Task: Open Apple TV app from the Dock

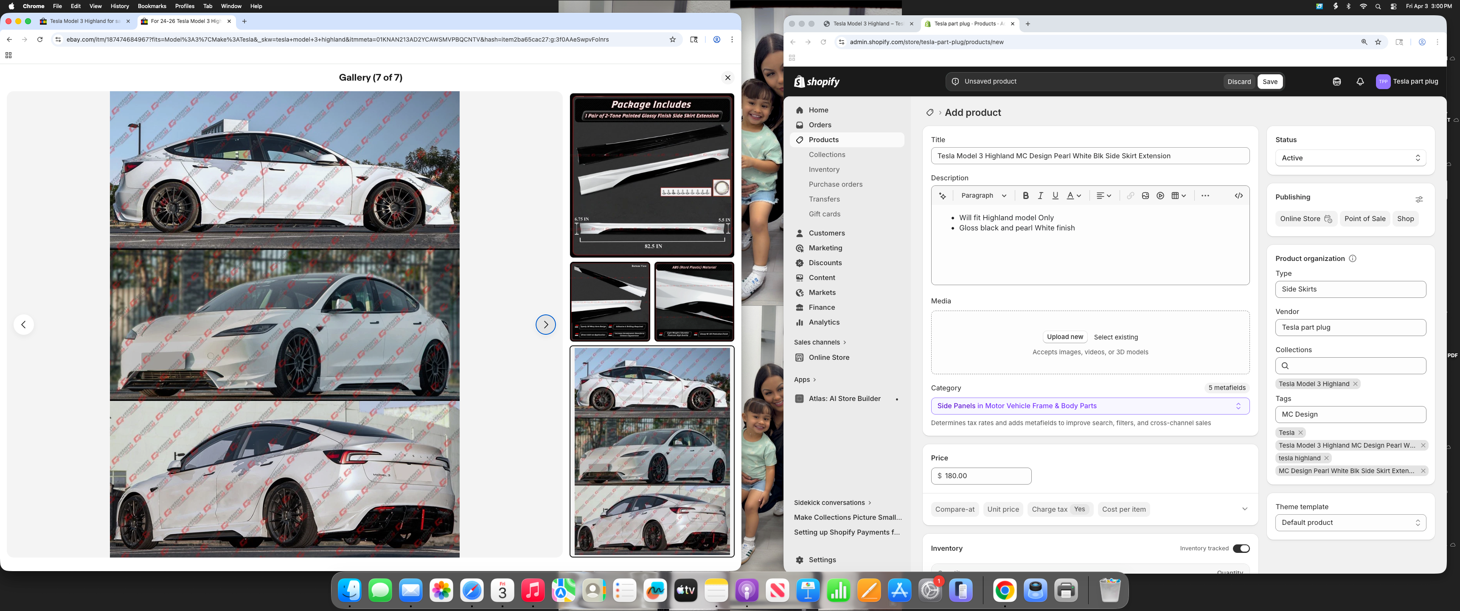Action: click(x=686, y=591)
